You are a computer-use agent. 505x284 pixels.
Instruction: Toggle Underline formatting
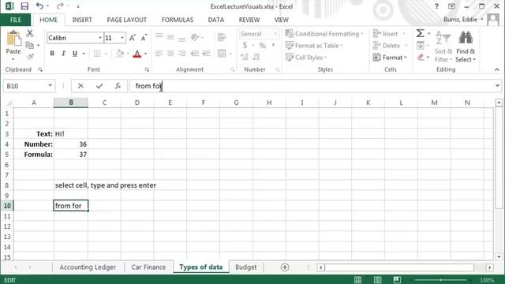point(75,54)
